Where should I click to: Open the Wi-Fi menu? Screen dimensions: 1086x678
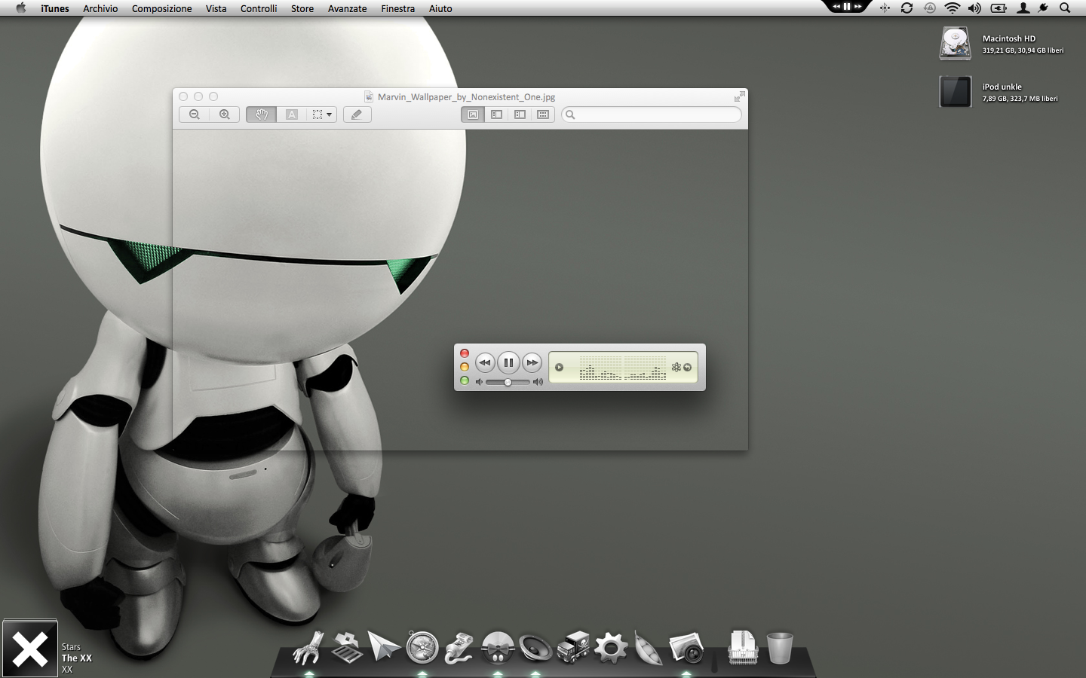(x=953, y=8)
